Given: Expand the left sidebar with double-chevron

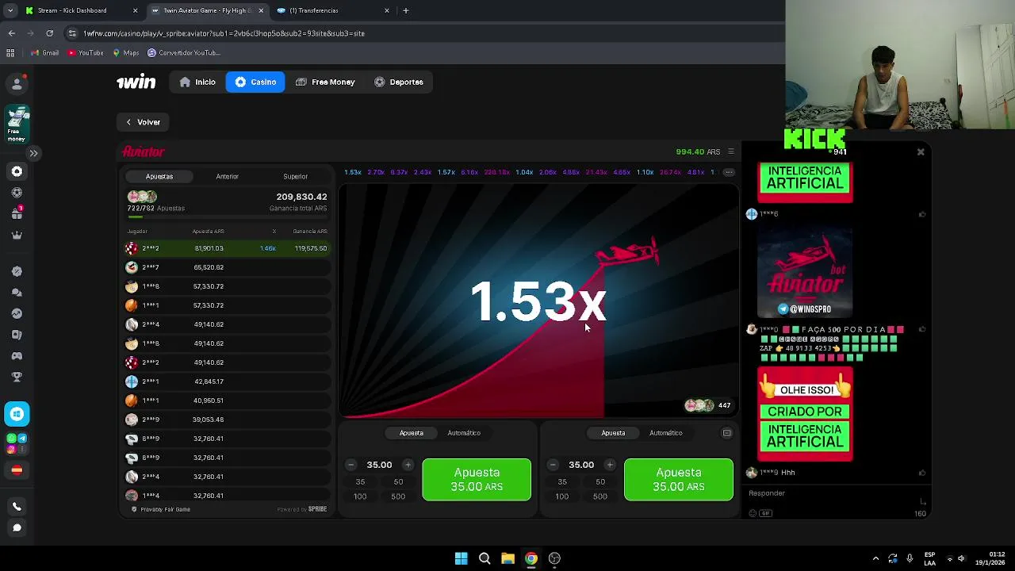Looking at the screenshot, I should click(33, 153).
